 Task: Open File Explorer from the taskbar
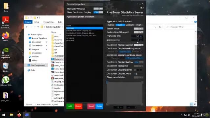11,115
